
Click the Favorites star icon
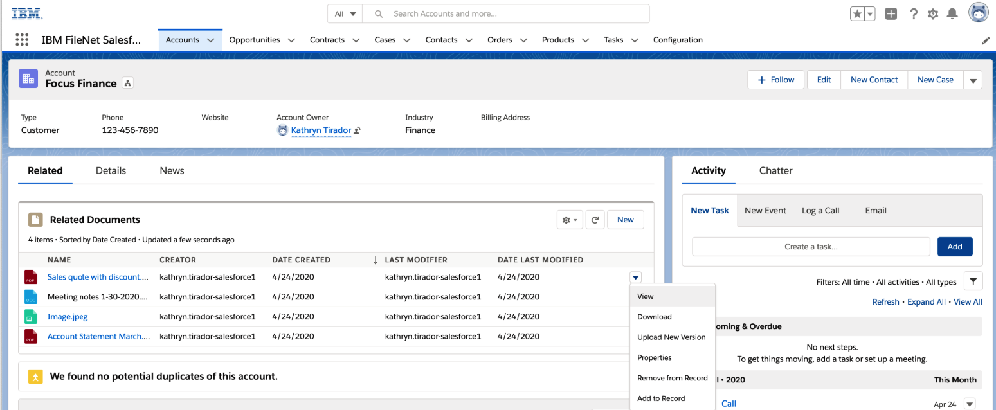[x=857, y=14]
